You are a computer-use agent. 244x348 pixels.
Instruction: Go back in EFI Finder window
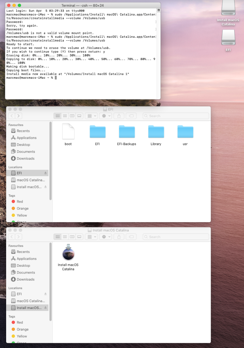coord(12,116)
